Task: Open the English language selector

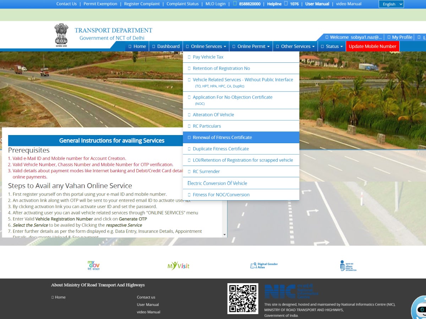Action: click(x=391, y=4)
